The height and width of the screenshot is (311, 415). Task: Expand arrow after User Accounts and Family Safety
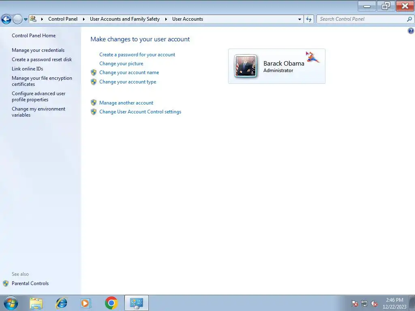tap(166, 19)
